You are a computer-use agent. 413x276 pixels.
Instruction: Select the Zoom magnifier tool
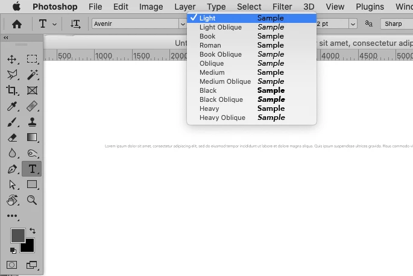(32, 200)
